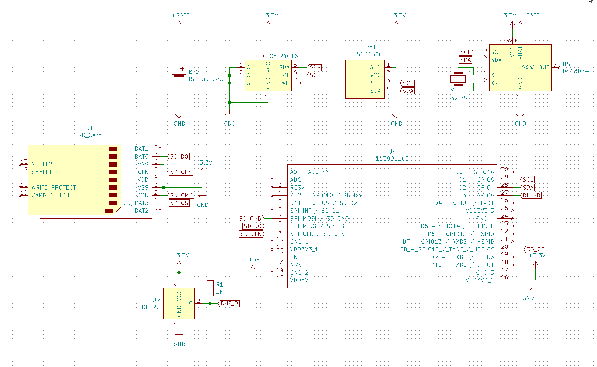Click the 'SSD1306' value text
This screenshot has width=597, height=367.
point(370,54)
